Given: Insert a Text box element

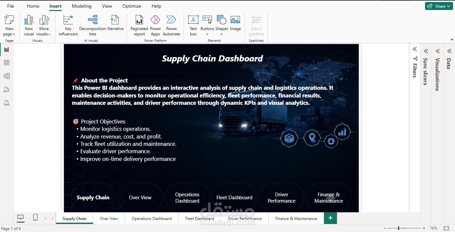Looking at the screenshot, I should click(x=193, y=25).
